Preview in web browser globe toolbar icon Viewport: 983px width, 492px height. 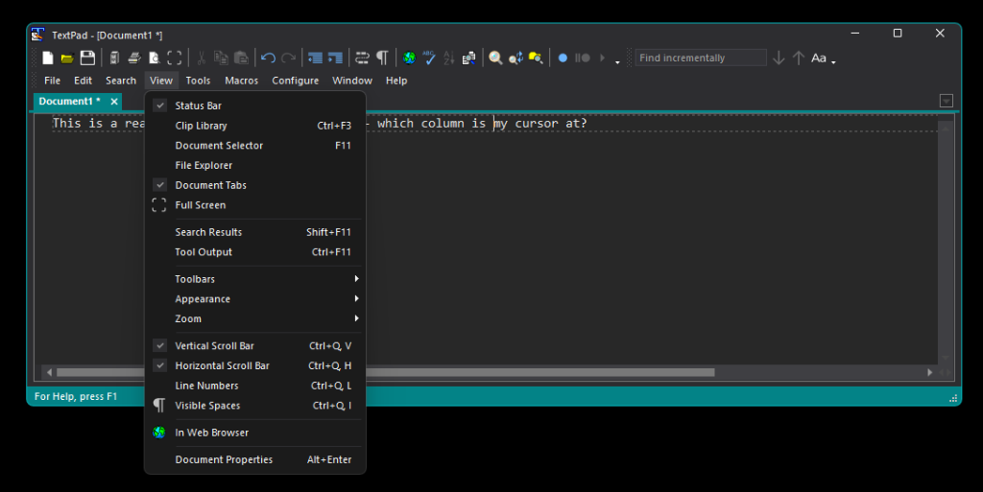pyautogui.click(x=409, y=58)
